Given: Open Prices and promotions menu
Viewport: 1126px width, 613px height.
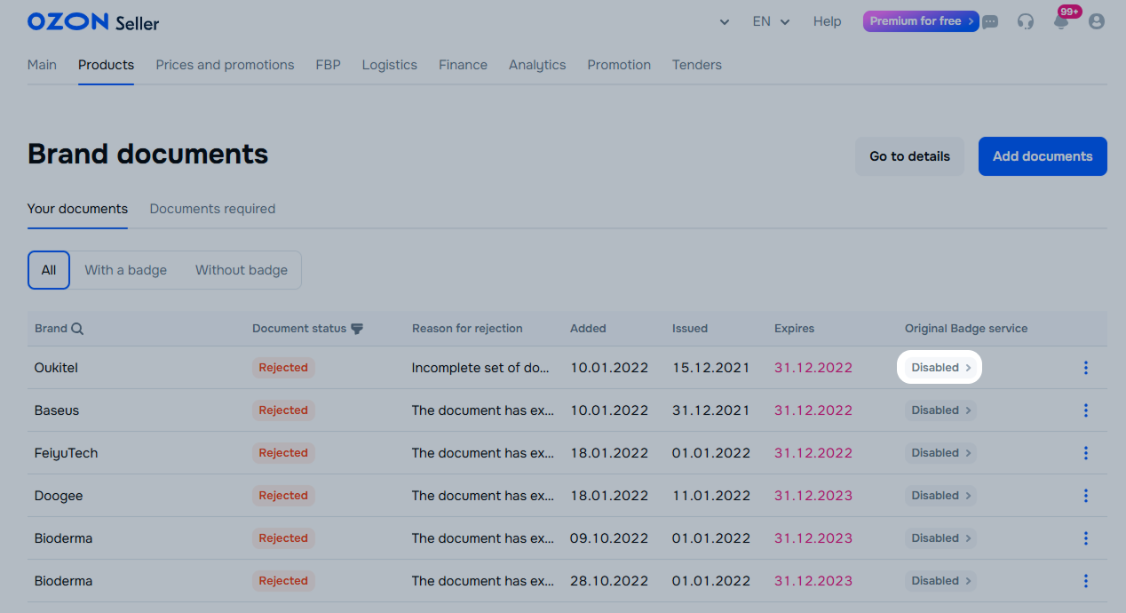Looking at the screenshot, I should pos(225,65).
